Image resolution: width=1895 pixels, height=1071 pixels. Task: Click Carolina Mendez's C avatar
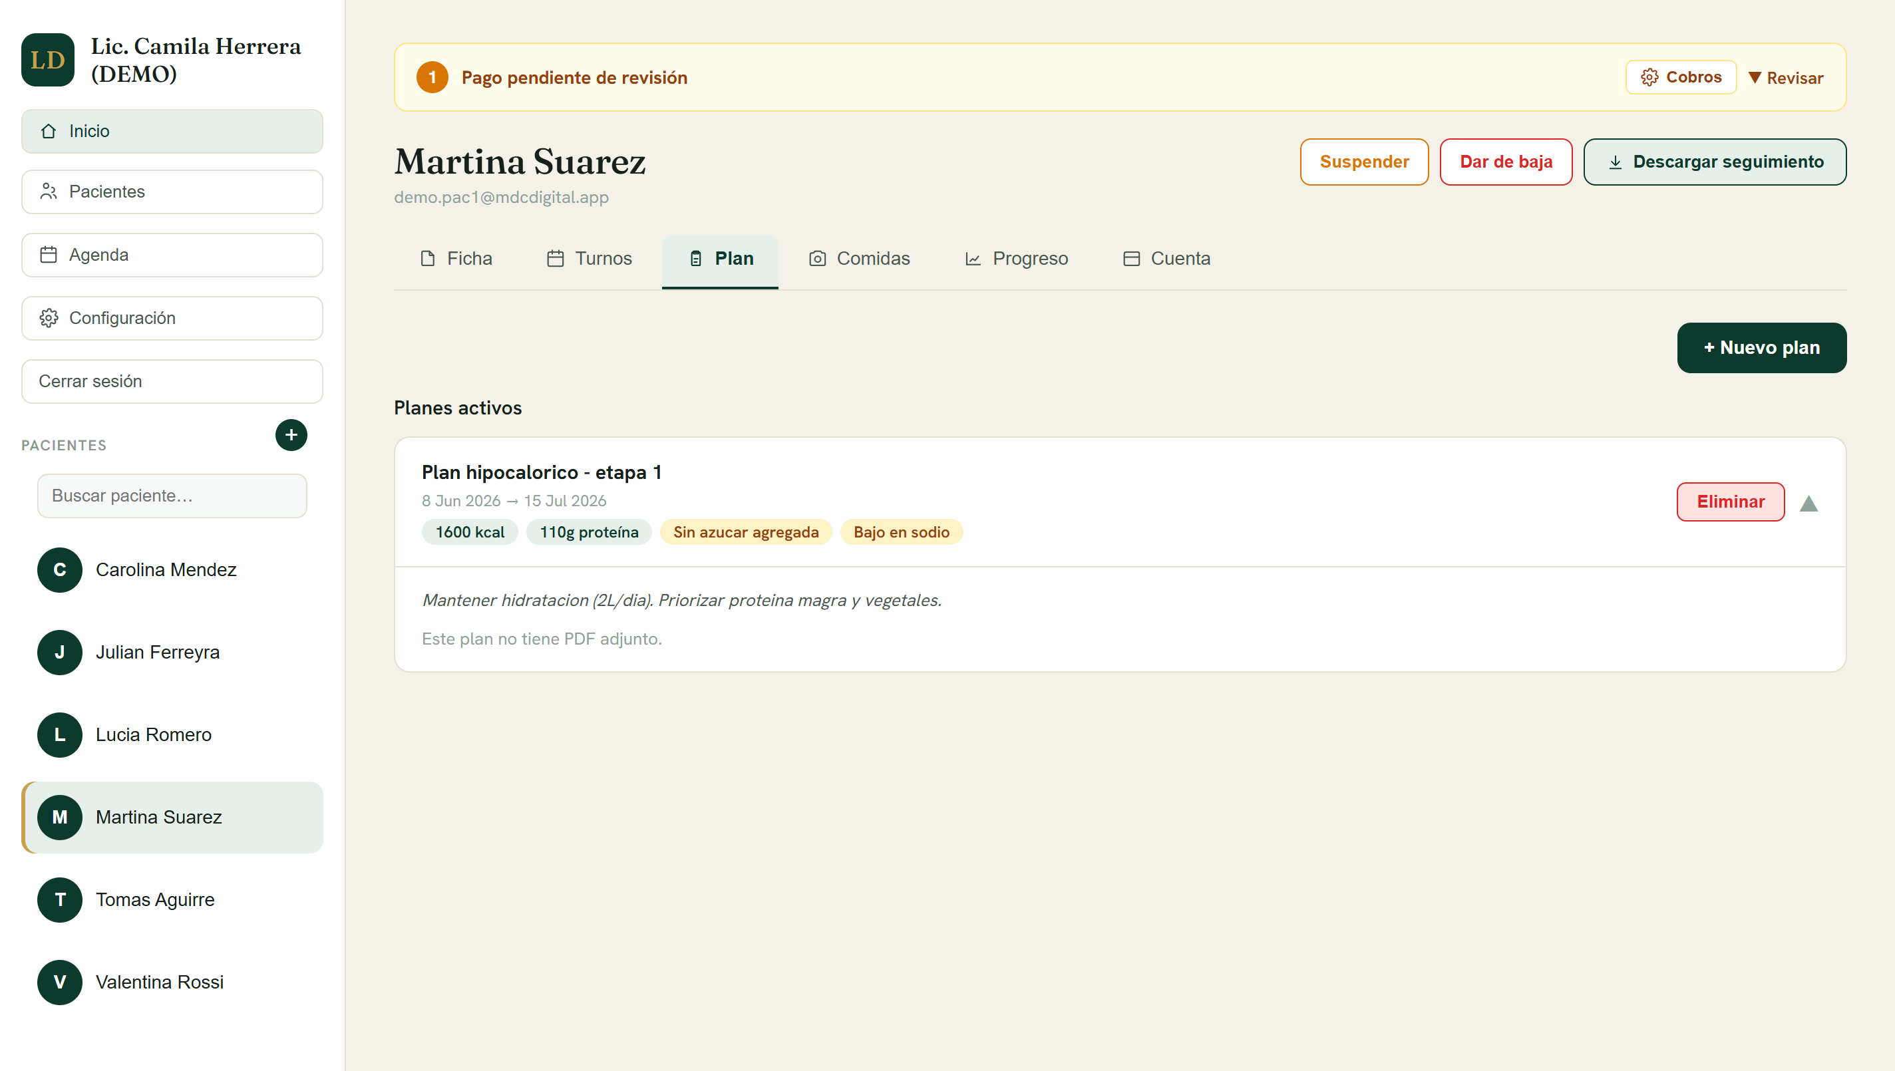(60, 569)
